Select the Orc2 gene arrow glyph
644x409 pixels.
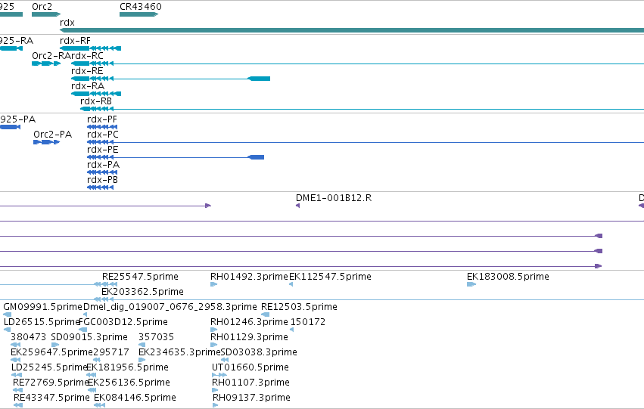pyautogui.click(x=46, y=14)
